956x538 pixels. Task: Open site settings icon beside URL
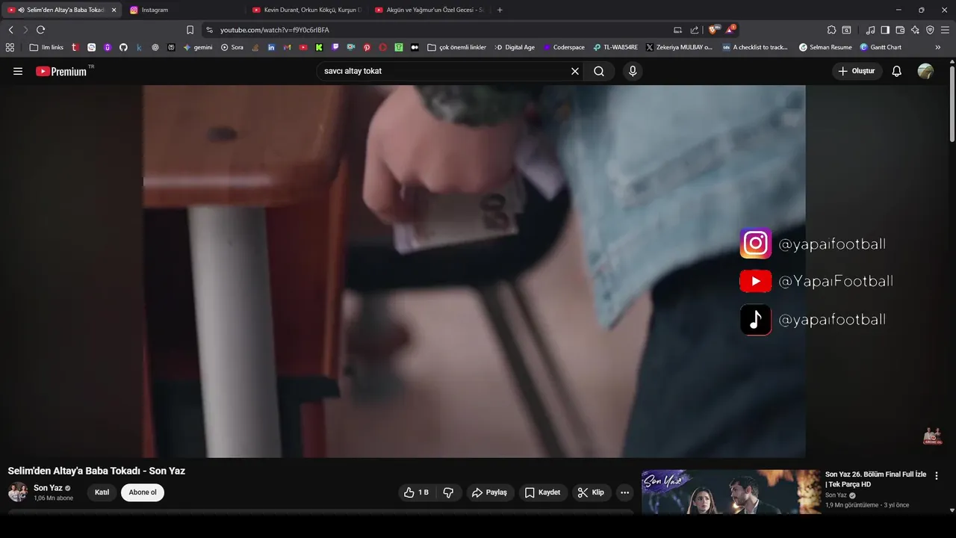(x=209, y=30)
